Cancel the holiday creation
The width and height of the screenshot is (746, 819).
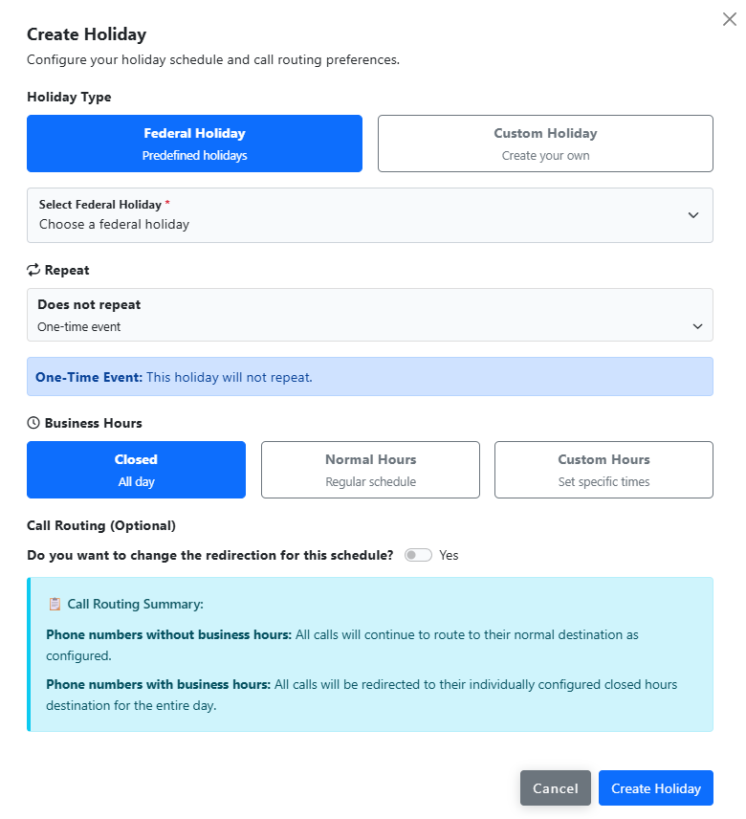coord(556,788)
